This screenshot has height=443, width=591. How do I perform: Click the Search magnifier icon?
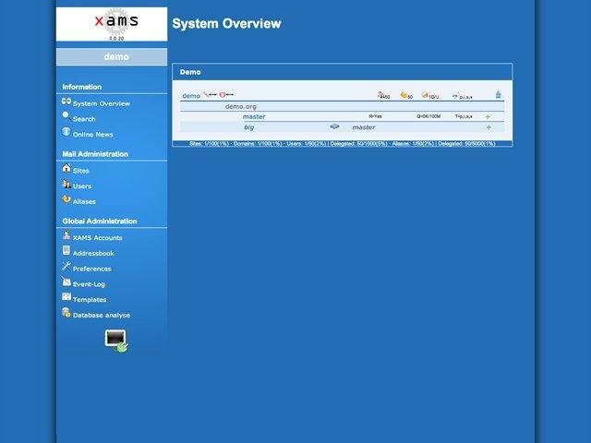click(66, 116)
